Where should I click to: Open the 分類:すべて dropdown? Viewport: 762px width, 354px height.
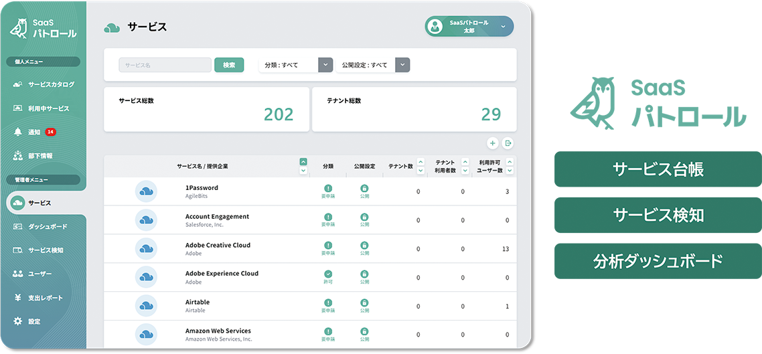click(325, 65)
